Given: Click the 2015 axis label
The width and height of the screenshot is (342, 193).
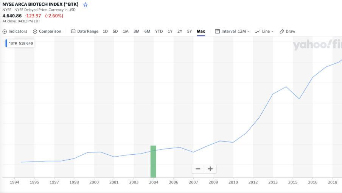Looking at the screenshot, I should pyautogui.click(x=293, y=182).
